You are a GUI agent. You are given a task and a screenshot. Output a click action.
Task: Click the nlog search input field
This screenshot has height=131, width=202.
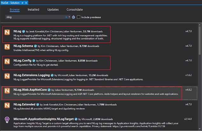click(35, 17)
